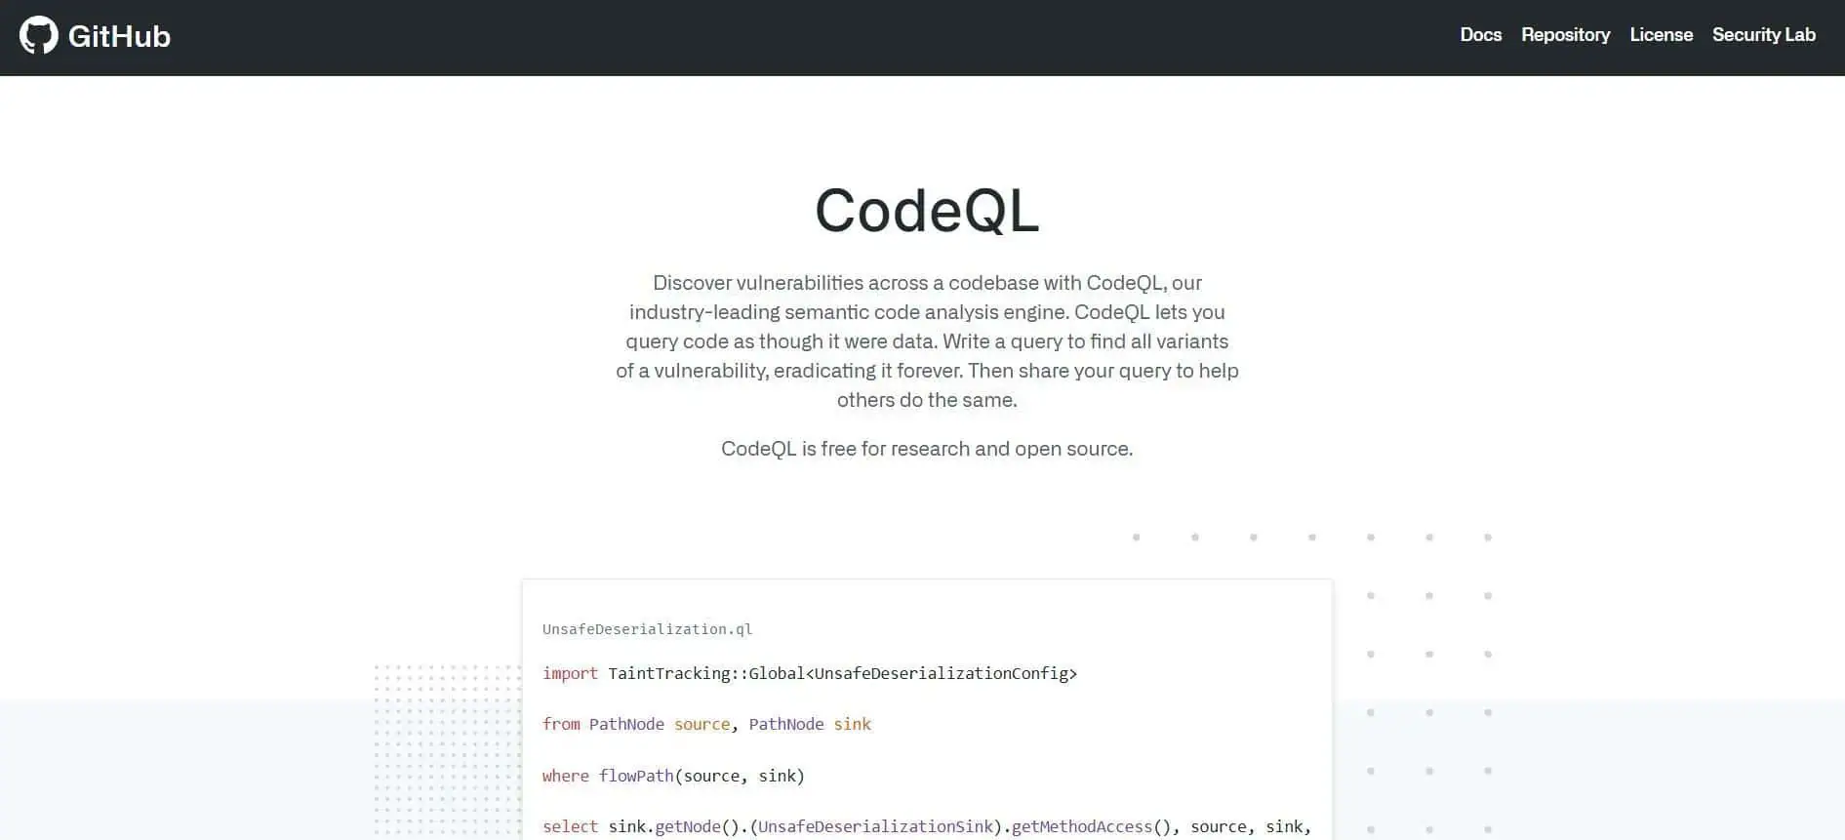Viewport: 1845px width, 840px height.
Task: Click the import statement in the code sample
Action: tap(571, 673)
